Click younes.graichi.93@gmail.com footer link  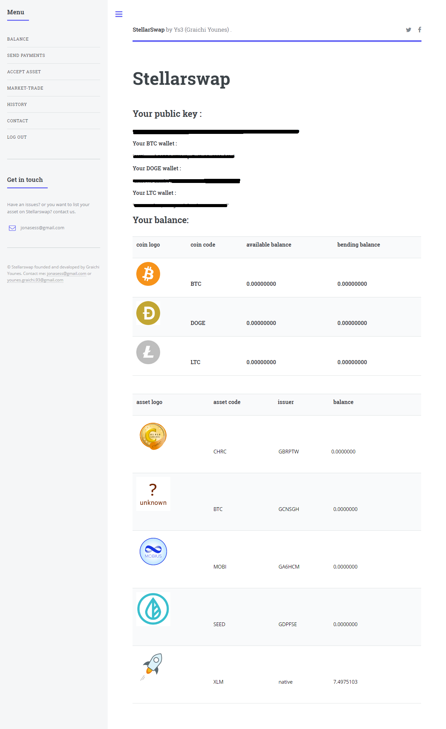35,280
